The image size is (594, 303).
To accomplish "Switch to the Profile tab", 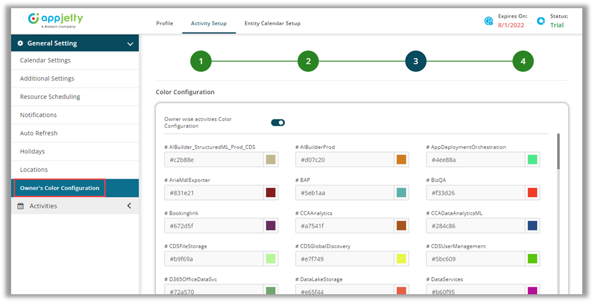I will point(165,23).
